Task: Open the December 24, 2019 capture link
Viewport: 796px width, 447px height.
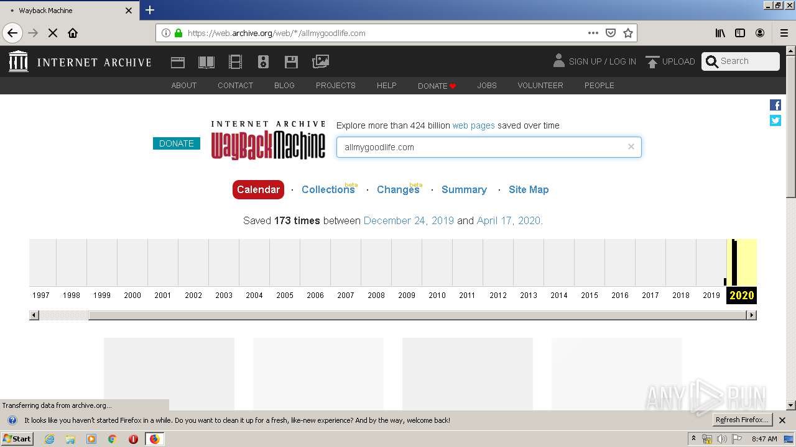Action: tap(409, 220)
